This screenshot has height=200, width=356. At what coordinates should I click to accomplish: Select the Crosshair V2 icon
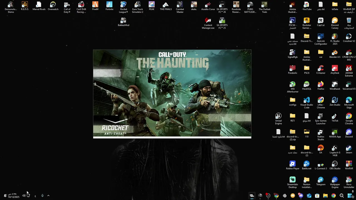tap(349, 38)
